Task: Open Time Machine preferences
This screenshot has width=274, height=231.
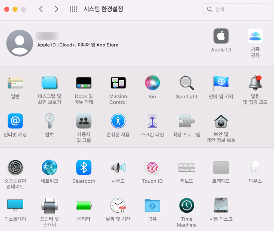Action: click(x=187, y=206)
